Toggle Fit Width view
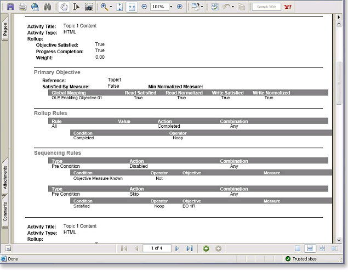This screenshot has width=348, height=272. click(132, 7)
